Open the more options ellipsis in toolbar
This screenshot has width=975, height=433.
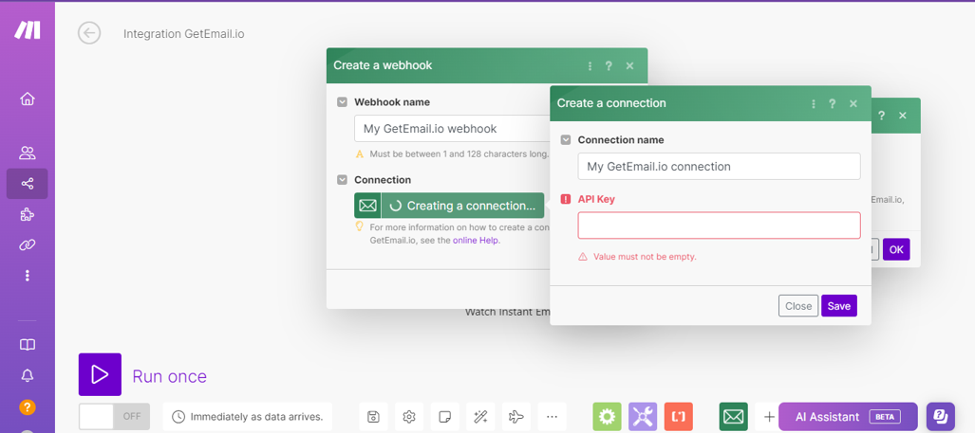point(553,417)
